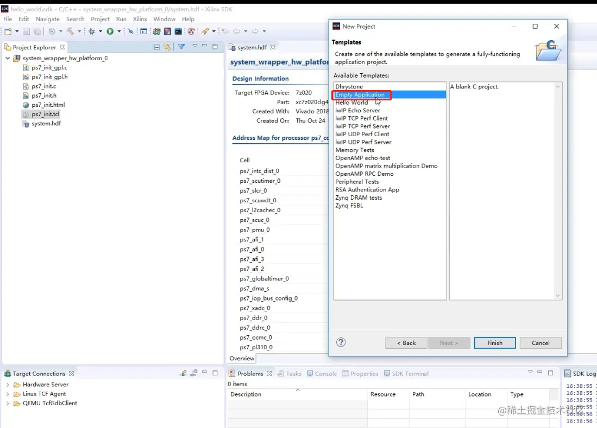Image resolution: width=597 pixels, height=428 pixels.
Task: Open the Window menu
Action: coord(164,19)
